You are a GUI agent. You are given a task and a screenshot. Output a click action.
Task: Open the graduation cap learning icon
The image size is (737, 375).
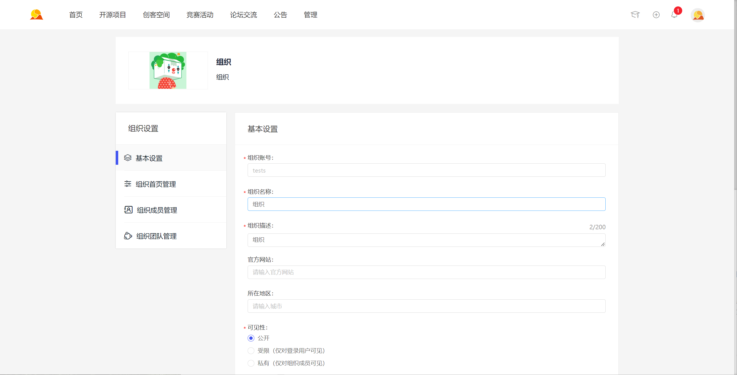click(x=635, y=15)
